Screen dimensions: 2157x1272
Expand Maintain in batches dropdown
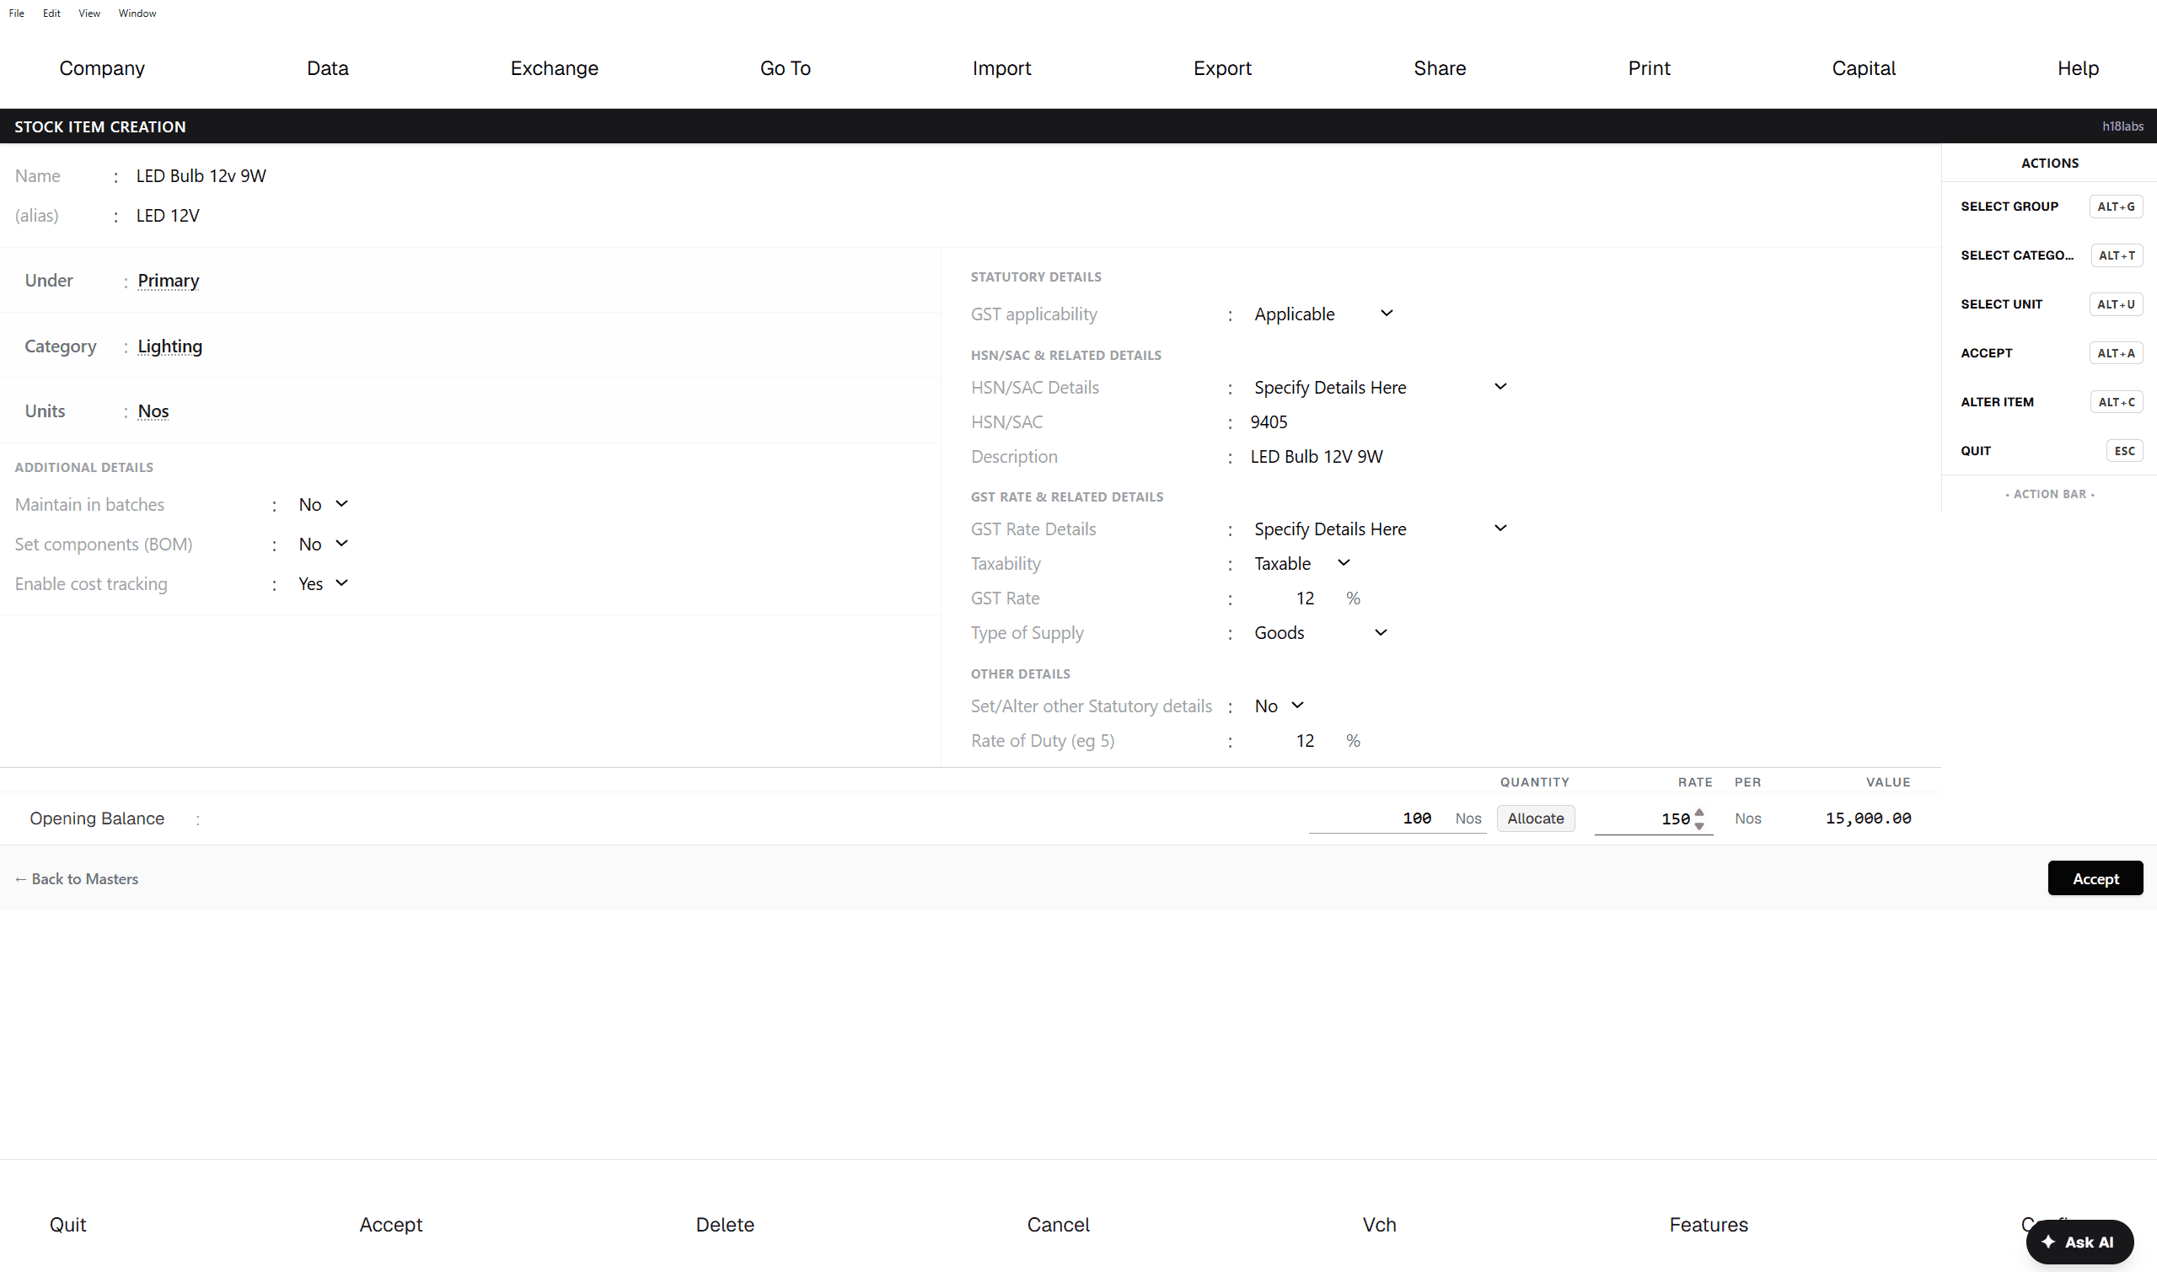(x=323, y=505)
